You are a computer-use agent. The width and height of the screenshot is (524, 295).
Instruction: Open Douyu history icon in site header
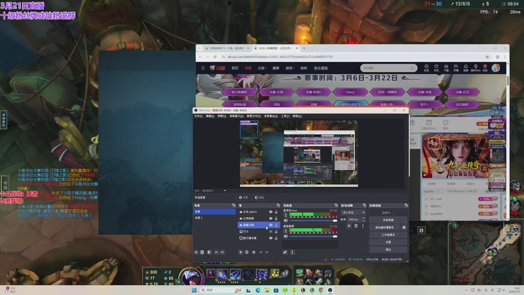[x=426, y=68]
